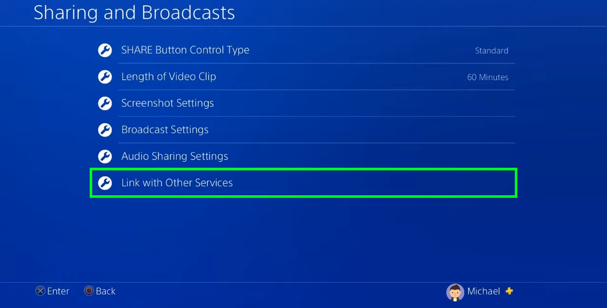
Task: Click wrench icon beside Audio Sharing Settings
Action: 105,156
